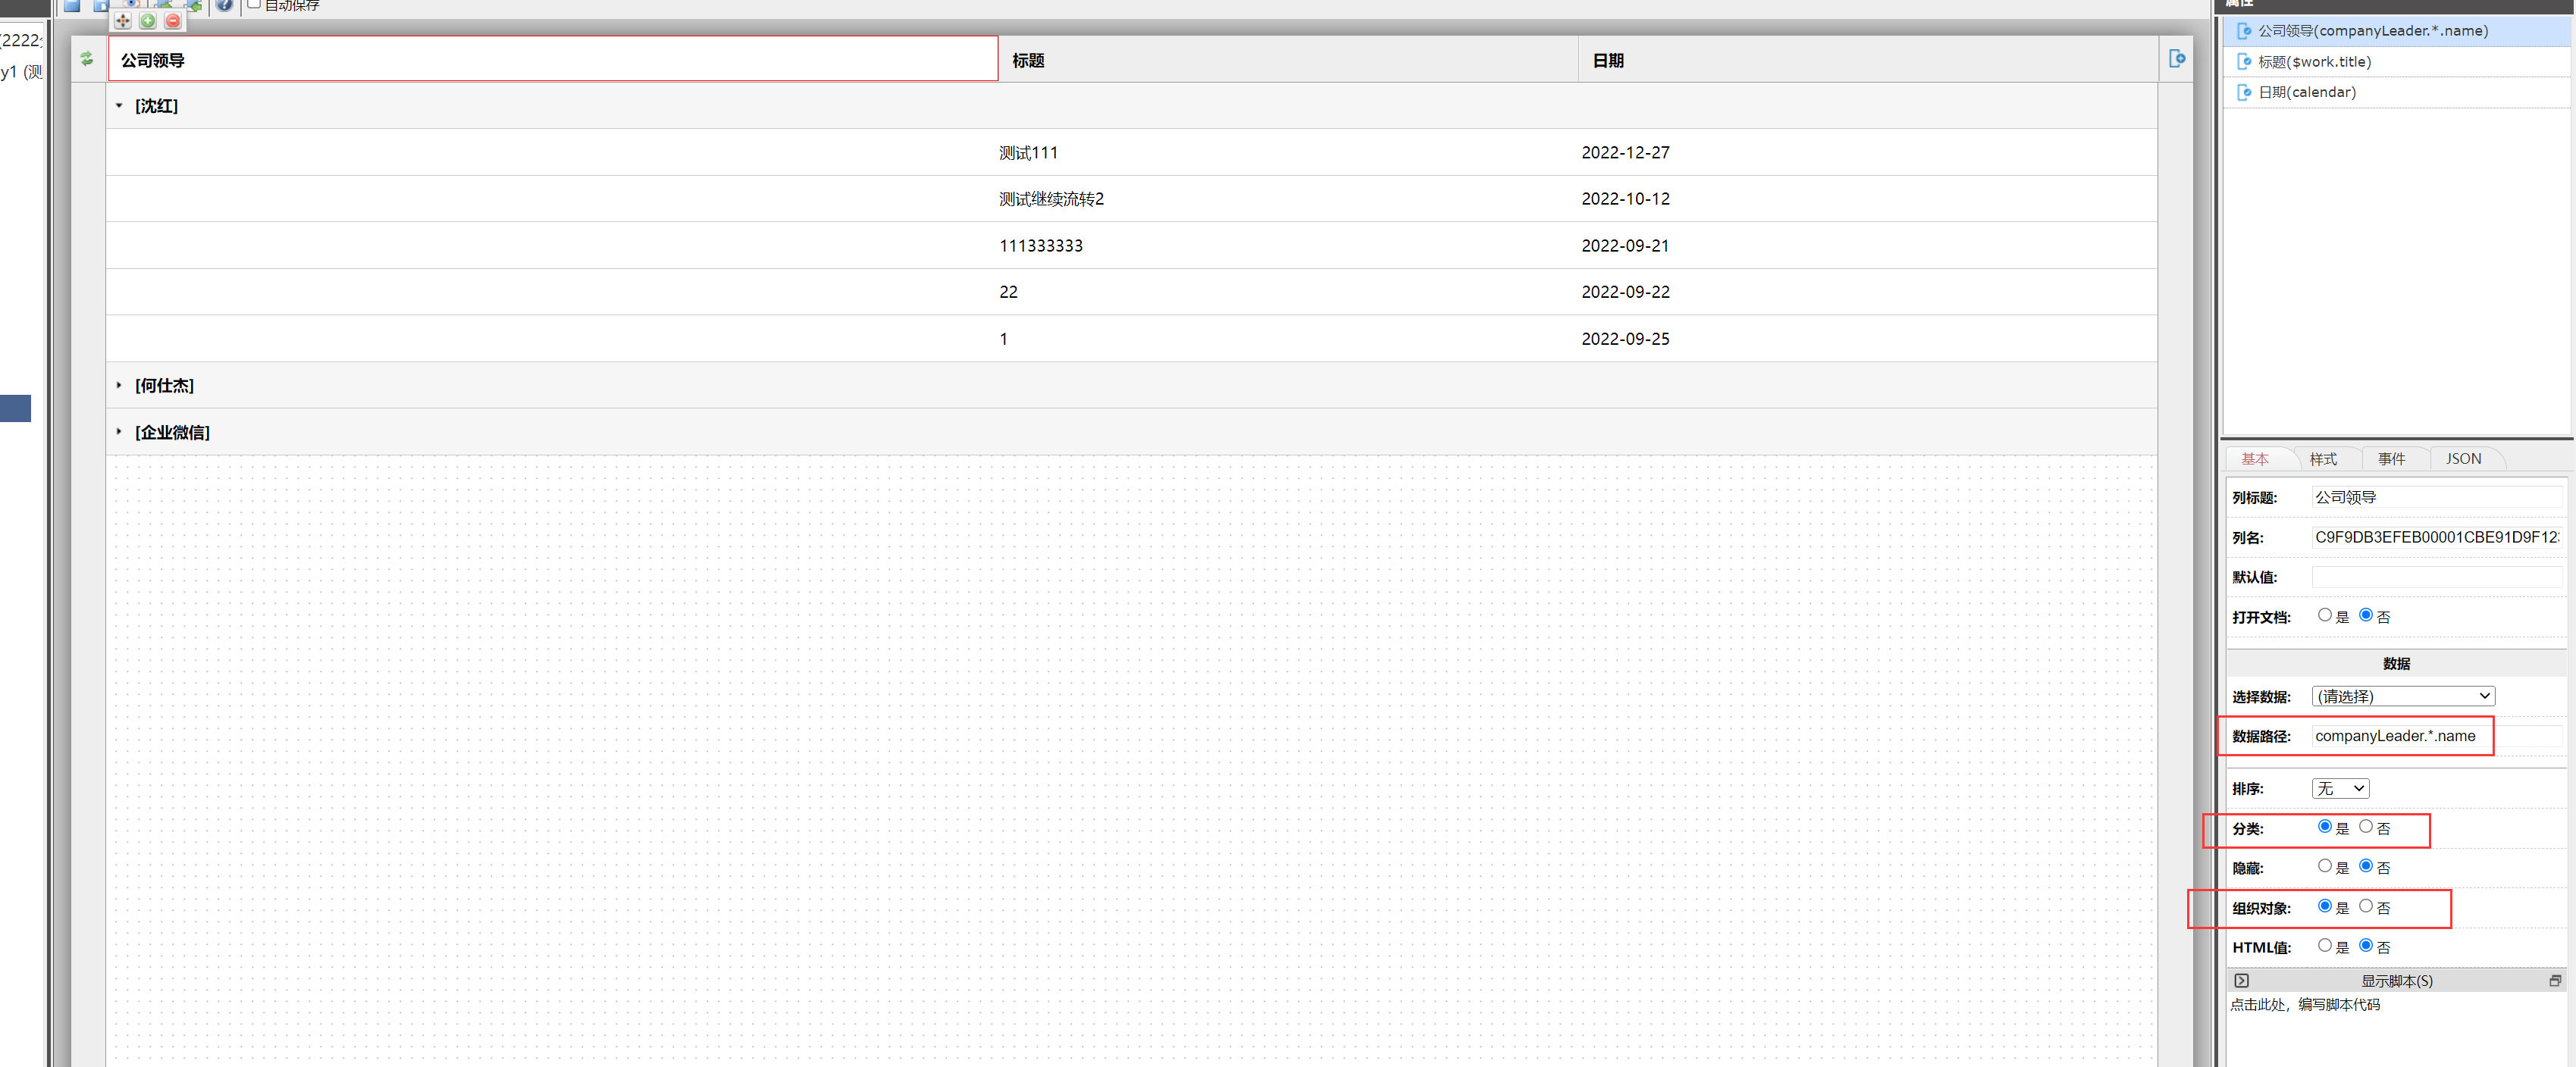Set 隐藏 to 是
2576x1067 pixels.
[x=2325, y=866]
